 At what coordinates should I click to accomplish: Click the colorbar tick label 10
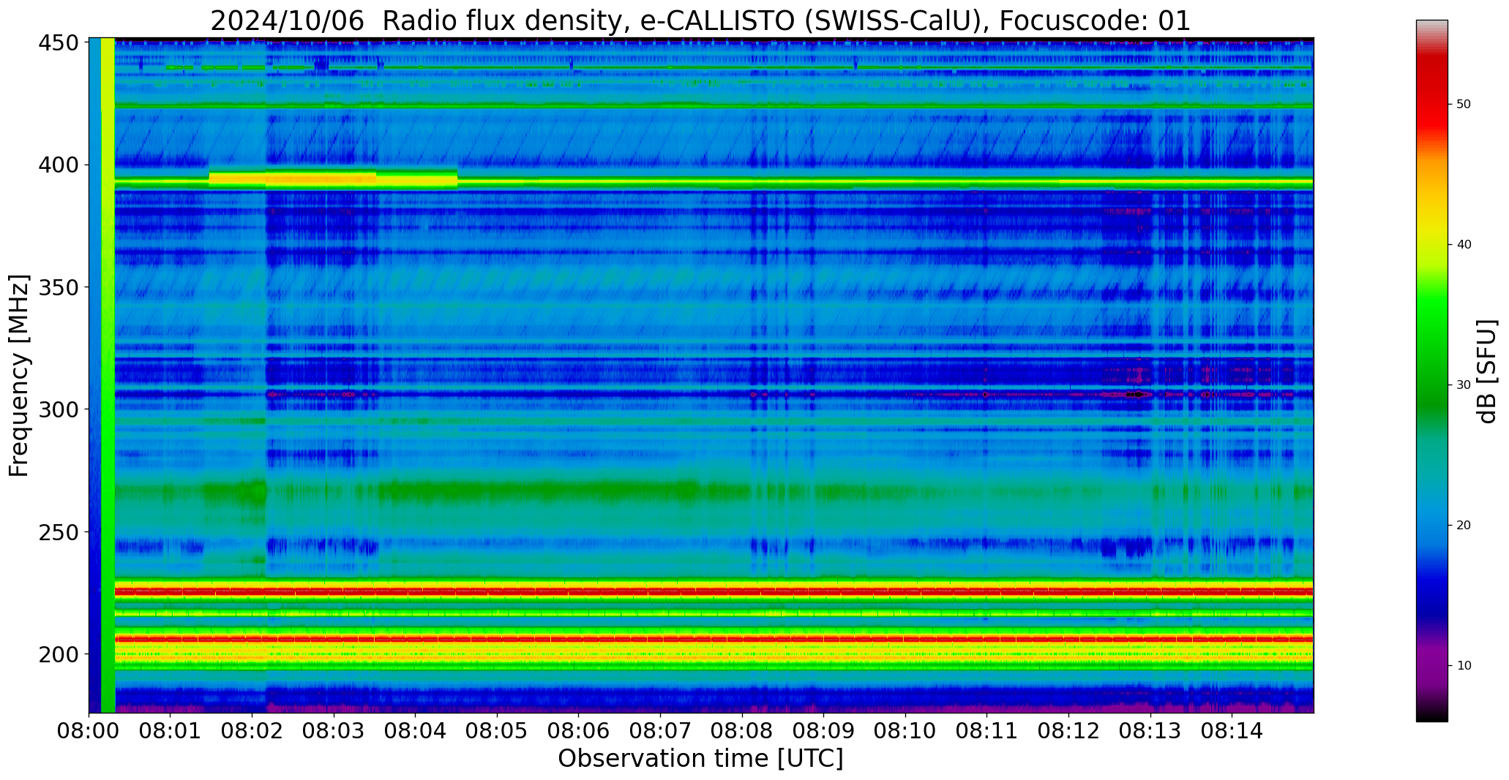[1464, 666]
